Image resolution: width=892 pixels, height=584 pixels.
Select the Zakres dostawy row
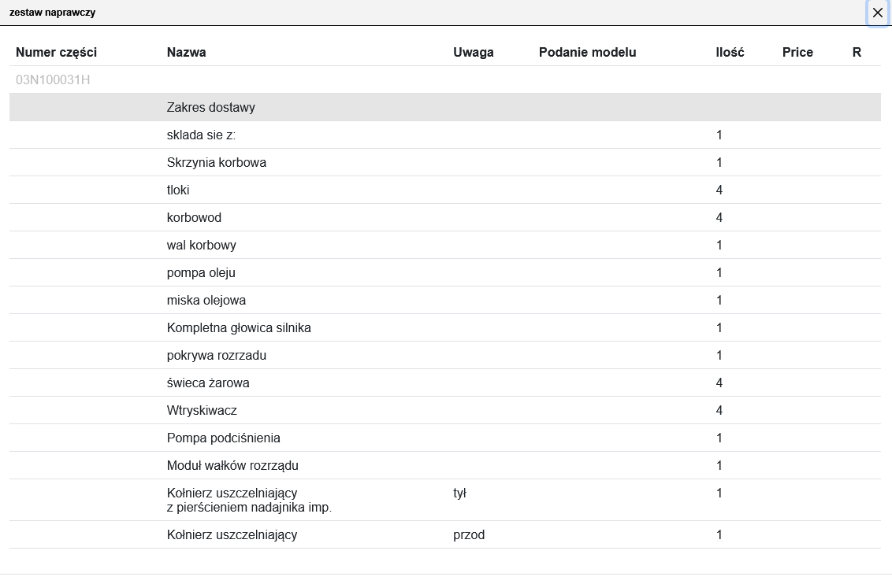[x=211, y=108]
